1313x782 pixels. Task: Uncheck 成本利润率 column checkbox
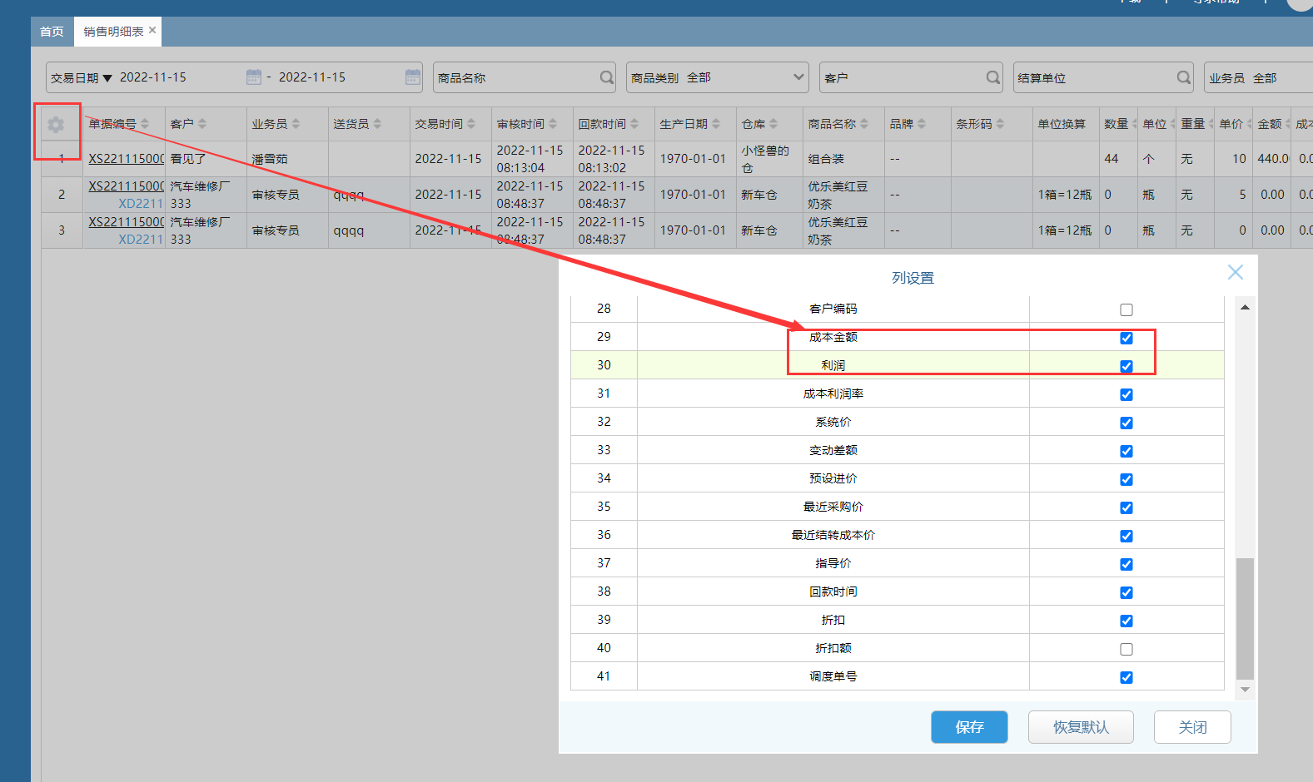click(1126, 394)
